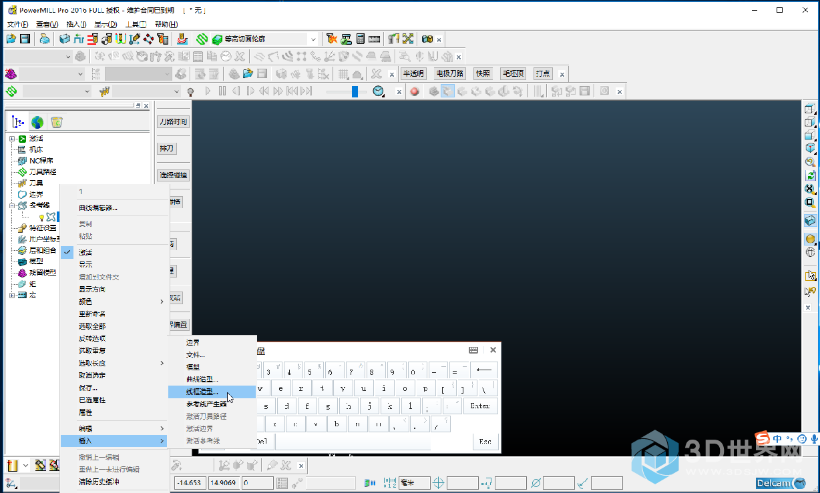
Task: Click the 快照 button
Action: (483, 74)
